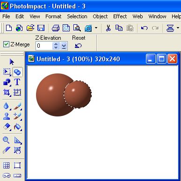Select the Z-Merge tool with two spheres
This screenshot has width=181, height=181.
point(17,72)
